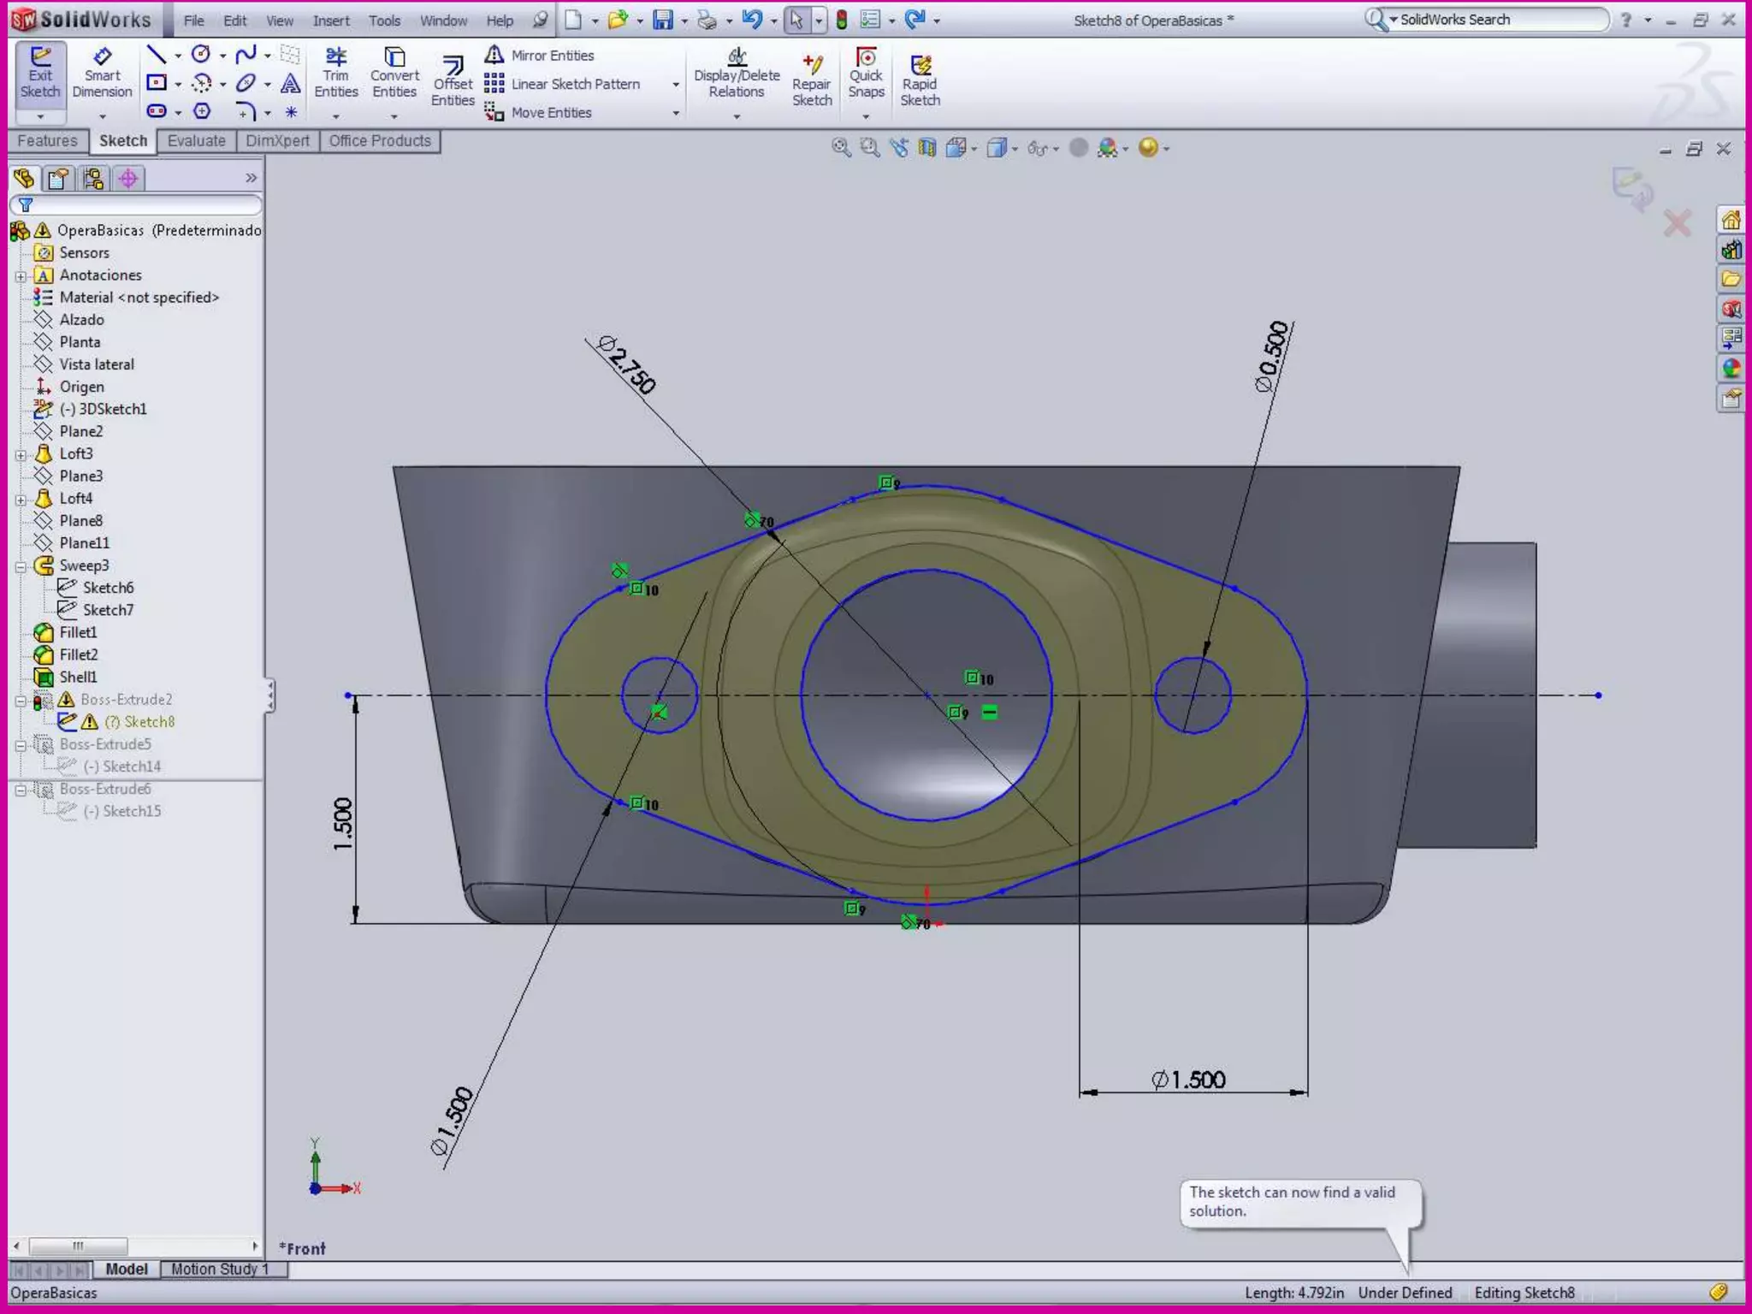Collapse the Sweep3 tree node
This screenshot has height=1314, width=1752.
click(21, 566)
